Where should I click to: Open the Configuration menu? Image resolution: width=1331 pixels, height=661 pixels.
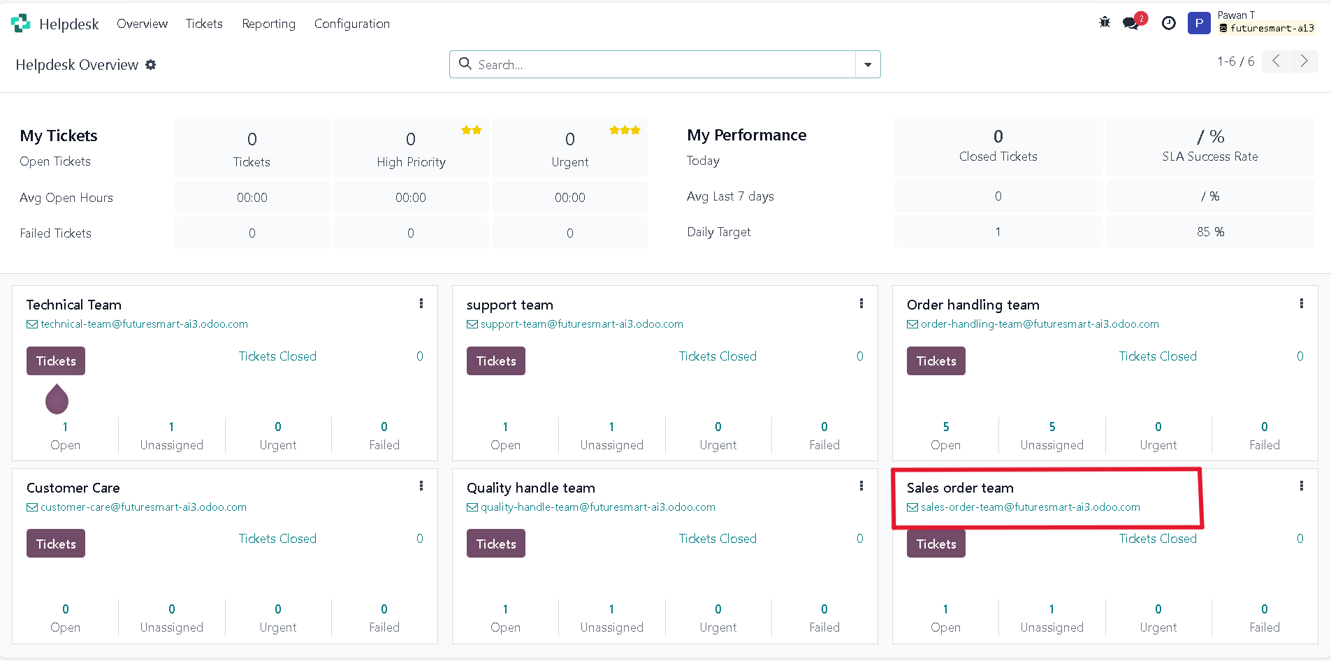tap(352, 23)
